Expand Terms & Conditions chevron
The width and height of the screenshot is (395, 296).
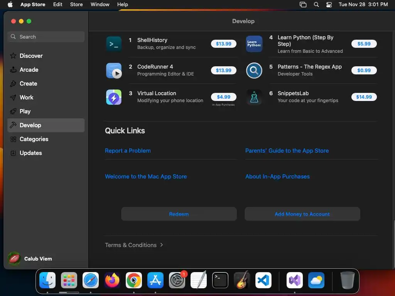tap(162, 245)
